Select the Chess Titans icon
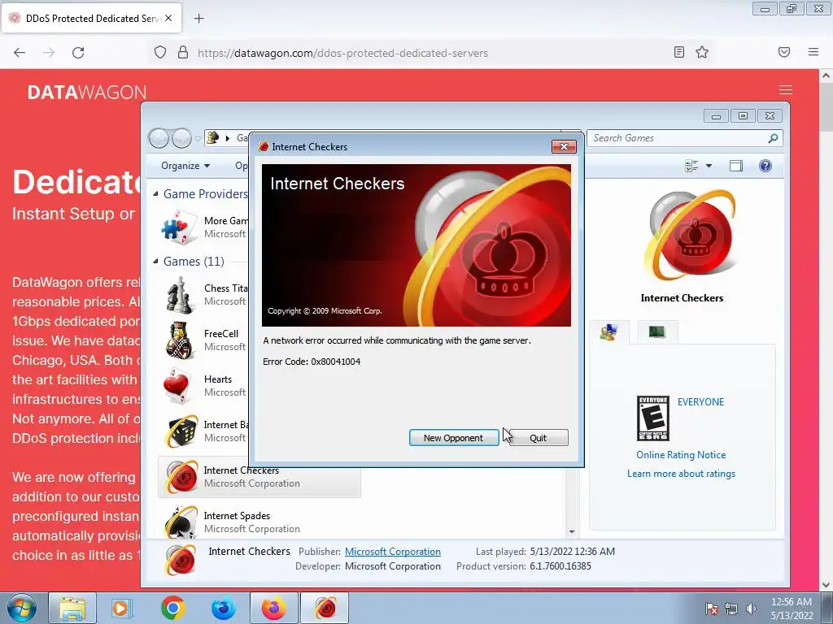The image size is (833, 624). 179,295
